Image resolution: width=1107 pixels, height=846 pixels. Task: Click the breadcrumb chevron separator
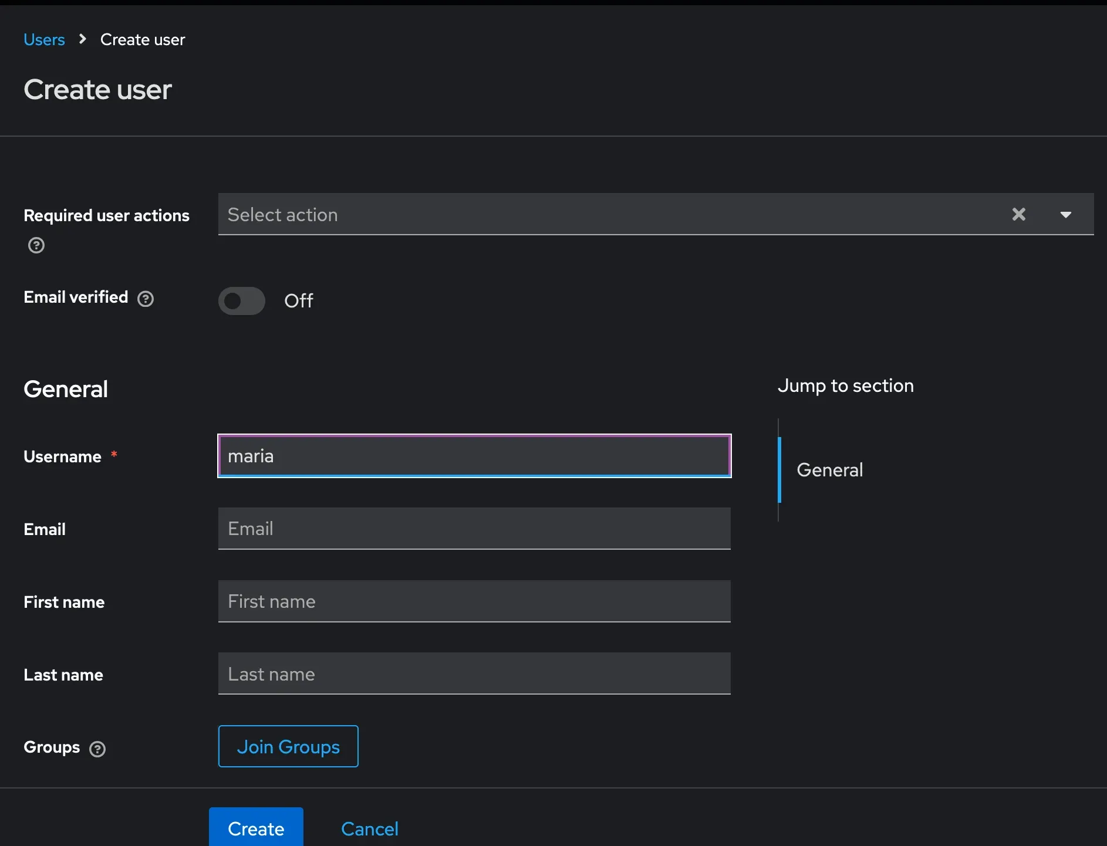[x=83, y=39]
